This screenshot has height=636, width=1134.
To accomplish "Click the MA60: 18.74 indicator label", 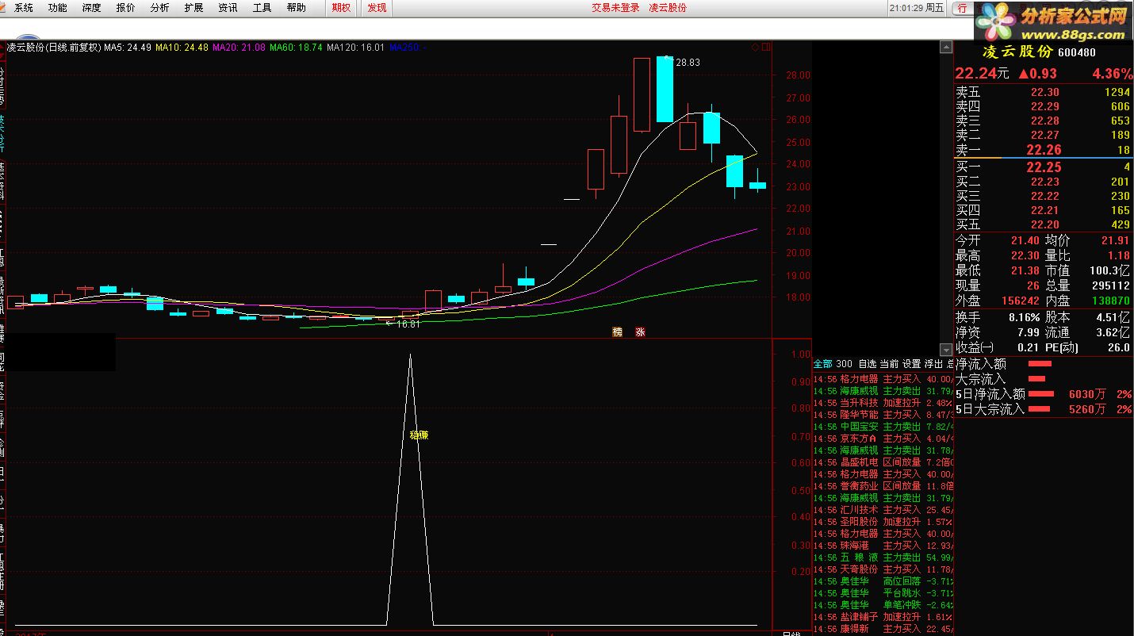I will 296,48.
